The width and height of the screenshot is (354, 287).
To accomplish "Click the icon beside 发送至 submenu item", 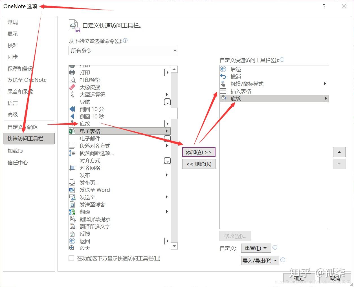I will pos(72,197).
